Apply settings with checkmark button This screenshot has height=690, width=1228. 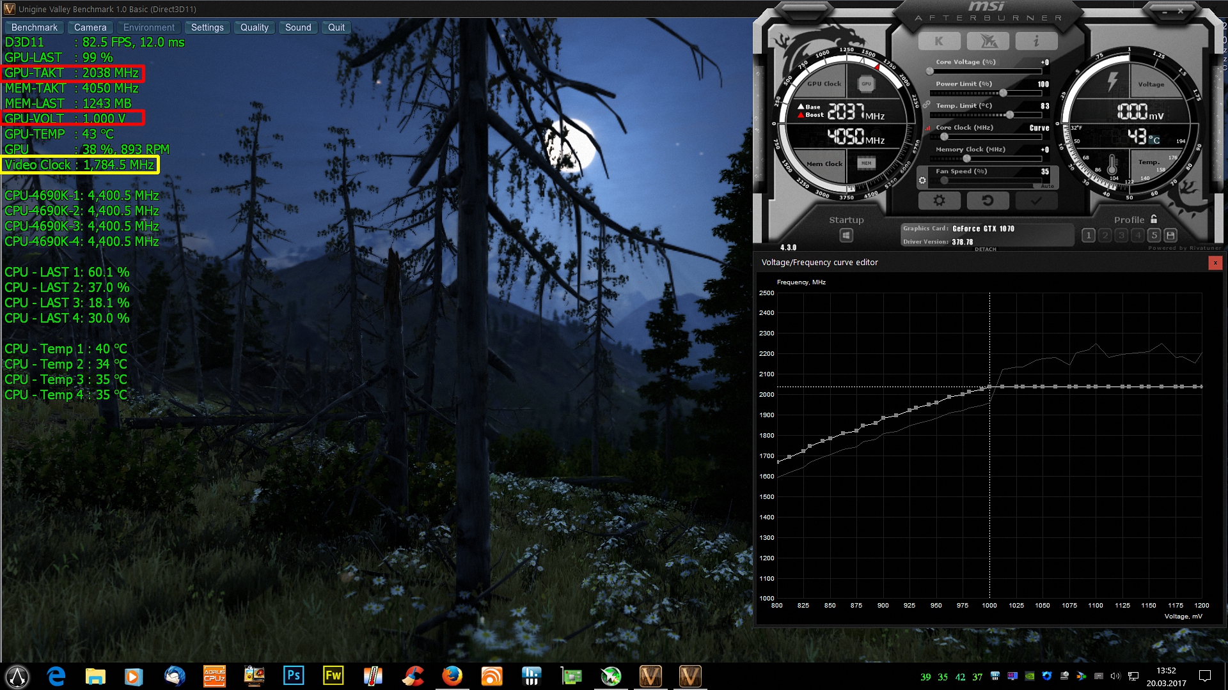pos(1036,201)
